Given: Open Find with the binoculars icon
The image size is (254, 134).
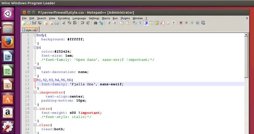Looking at the screenshot, I should point(95,23).
